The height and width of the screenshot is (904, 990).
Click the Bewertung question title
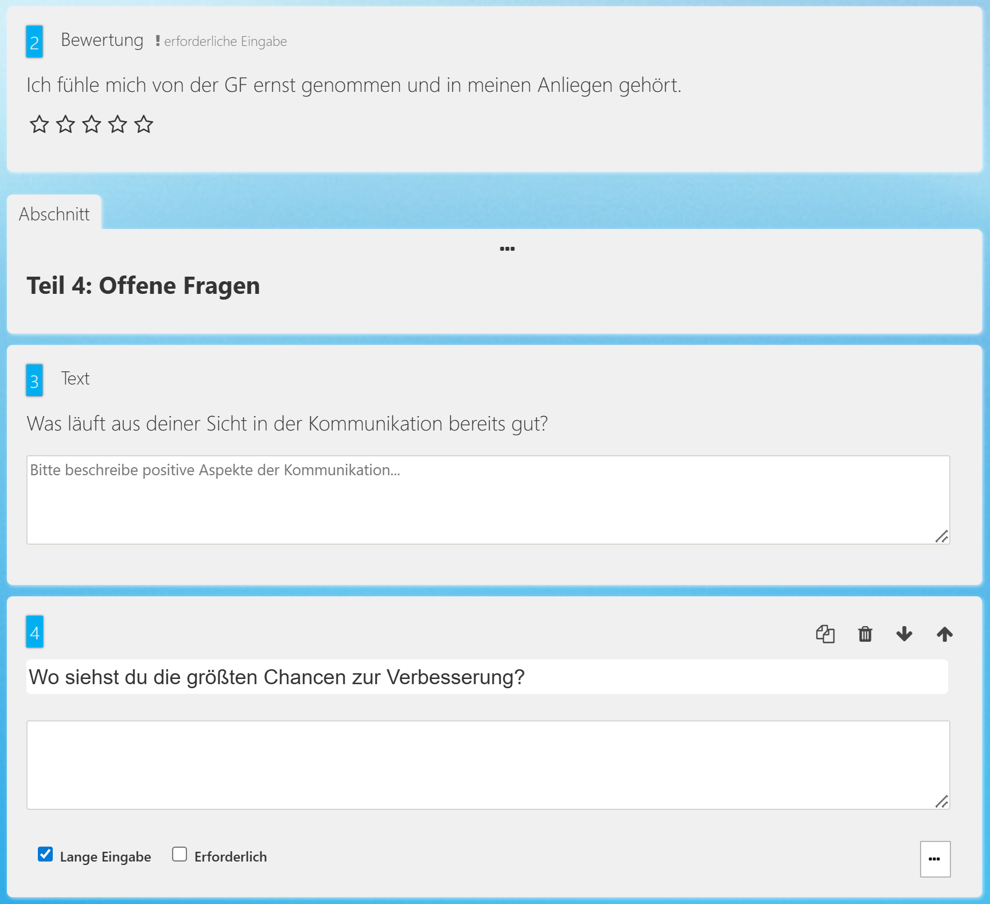tap(103, 40)
